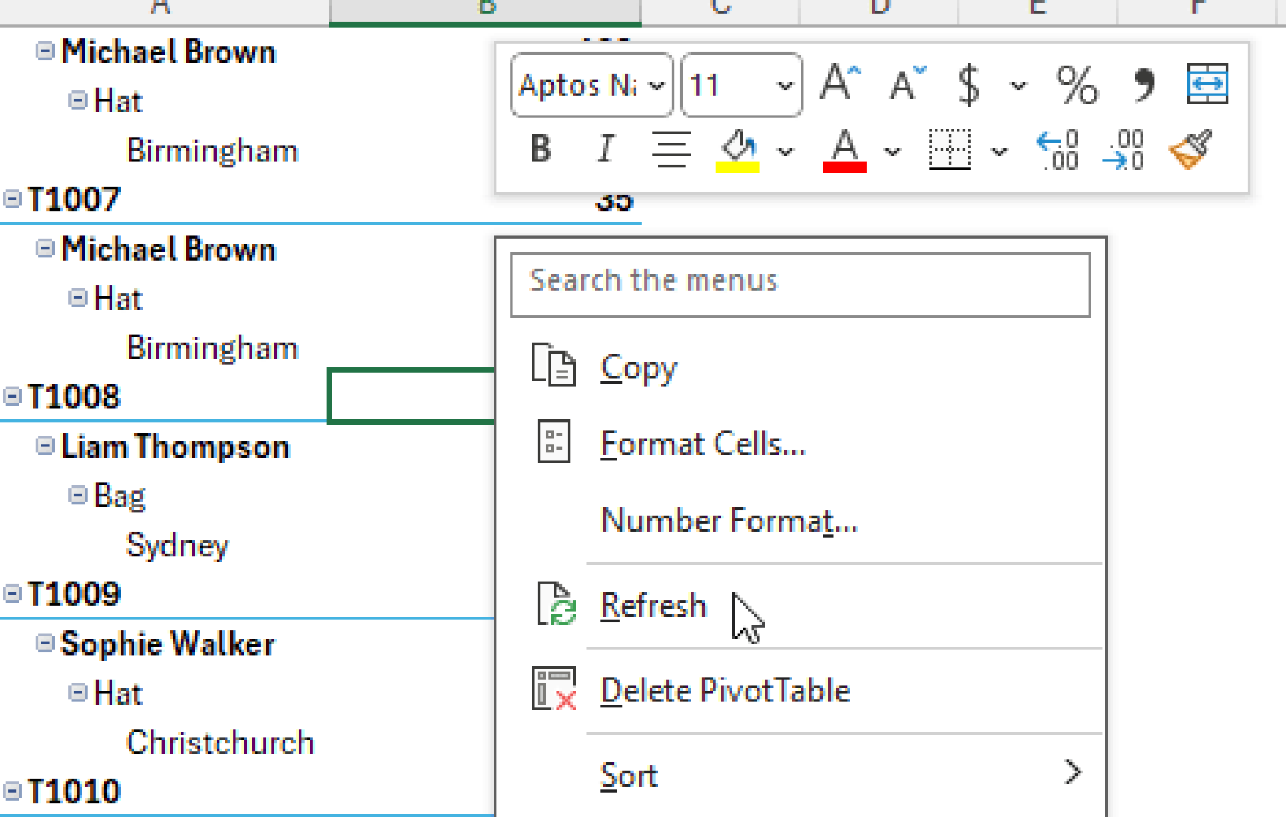Click the Format Painter brush icon

1189,150
